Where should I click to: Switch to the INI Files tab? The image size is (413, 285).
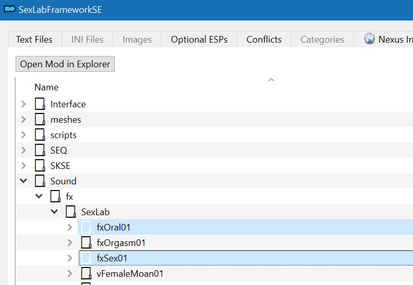[x=87, y=40]
